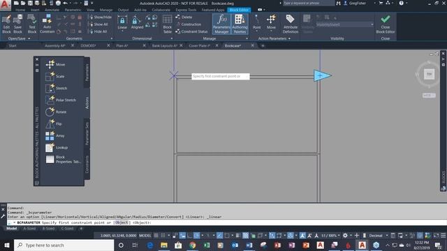Open the Home ribbon tab

(20, 10)
